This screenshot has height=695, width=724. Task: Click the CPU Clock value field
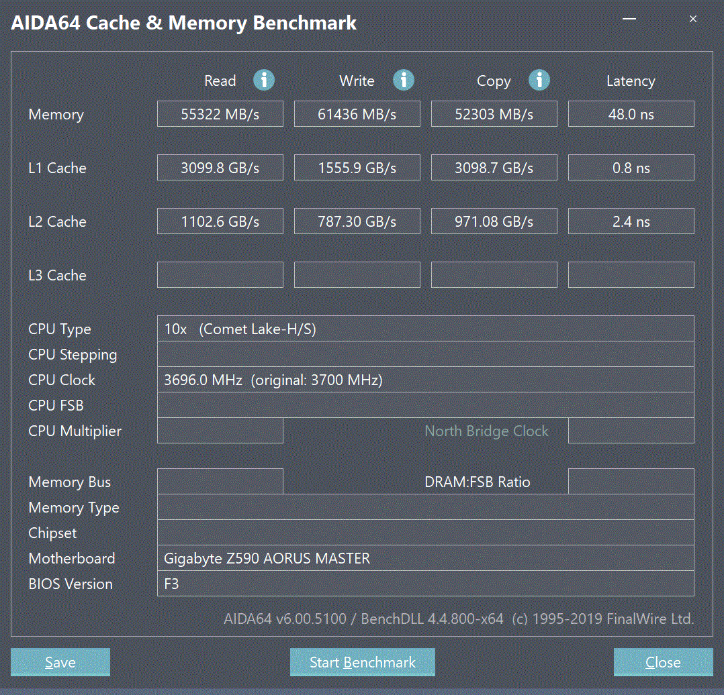(x=425, y=380)
